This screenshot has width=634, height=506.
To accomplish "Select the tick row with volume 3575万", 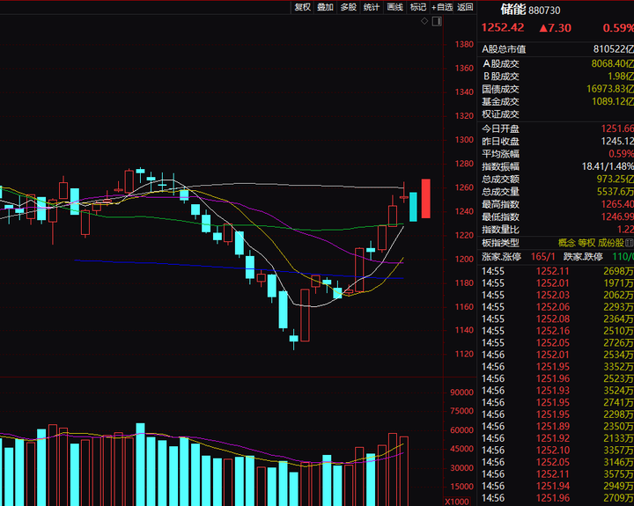I will pyautogui.click(x=557, y=474).
